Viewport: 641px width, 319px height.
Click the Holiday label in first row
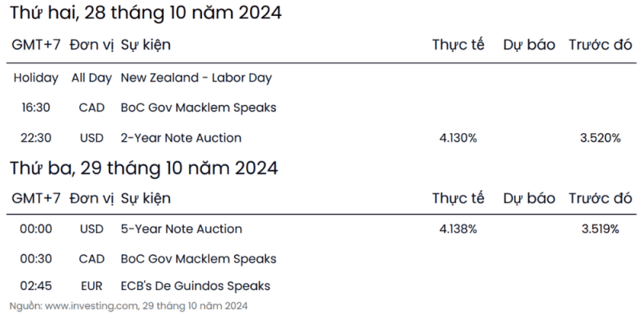36,78
